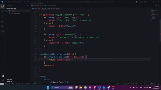Image resolution: width=161 pixels, height=90 pixels.
Task: Click Share Code Link in the status bar
Action: click(20, 84)
